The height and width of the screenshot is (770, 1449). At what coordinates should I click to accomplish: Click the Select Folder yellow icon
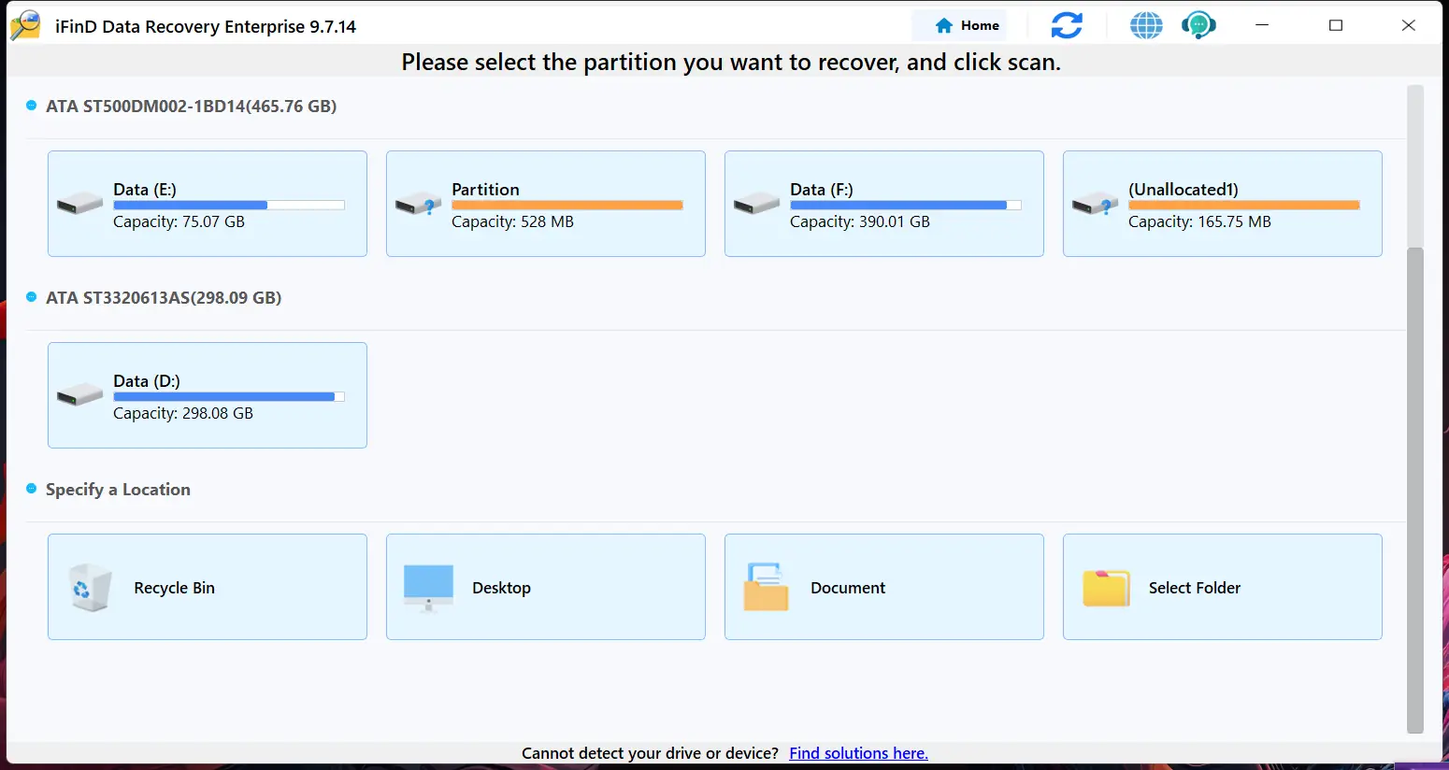point(1107,588)
